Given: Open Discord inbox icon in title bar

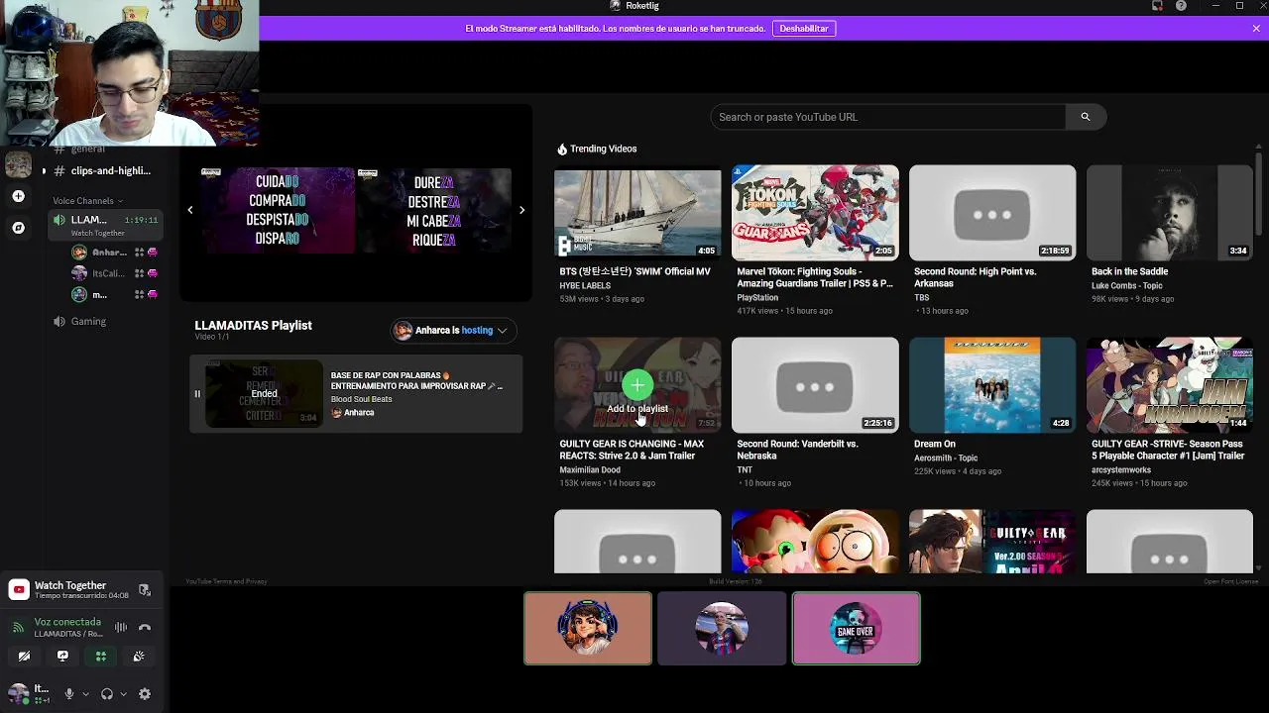Looking at the screenshot, I should (x=1157, y=6).
